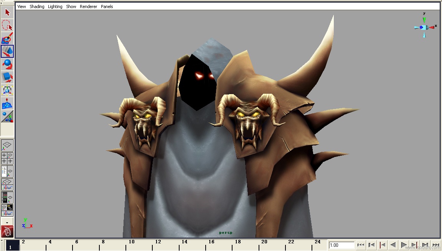Select the Move tool
This screenshot has height=251, width=442.
pos(7,51)
